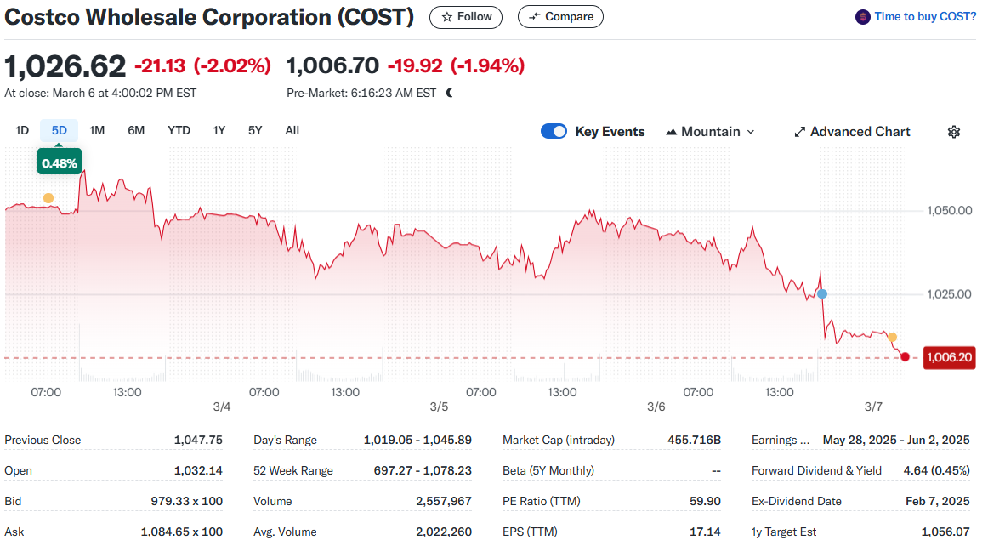
Task: Click Forward Dividend & Yield 4.64 (0.45%)
Action: pyautogui.click(x=936, y=471)
